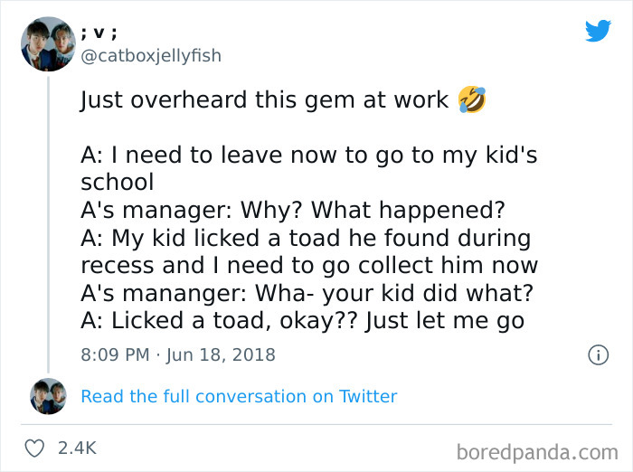The image size is (633, 472).
Task: Click the "Just overheard this gem at work" text
Action: [264, 100]
